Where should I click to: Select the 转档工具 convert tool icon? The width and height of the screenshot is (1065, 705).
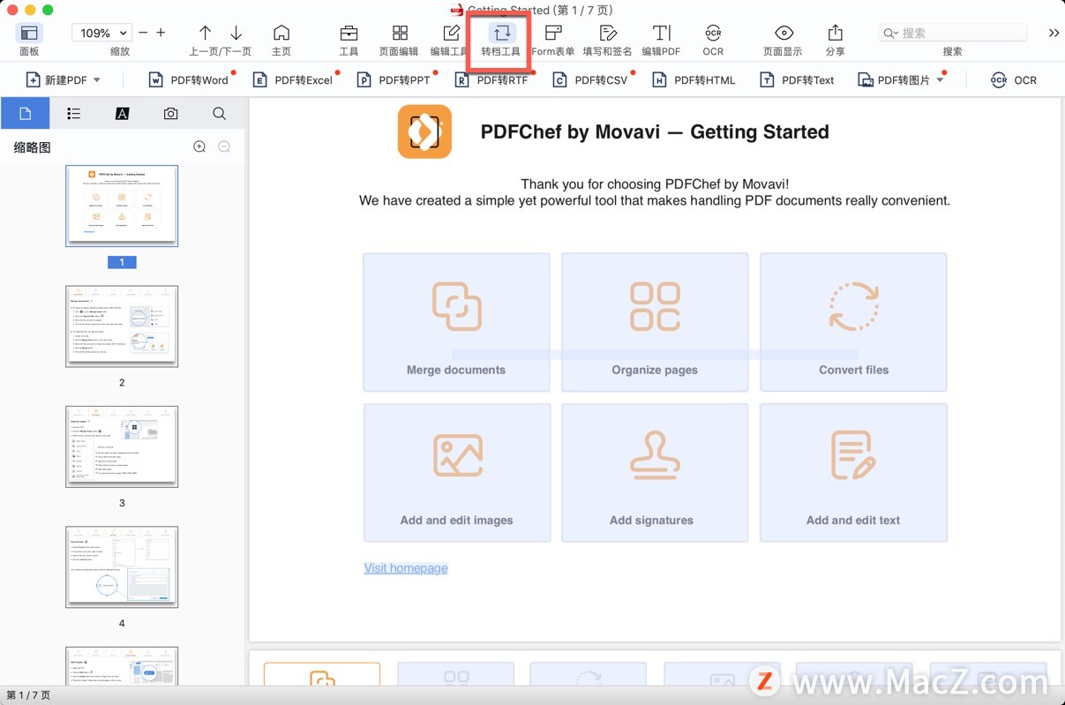(x=502, y=33)
